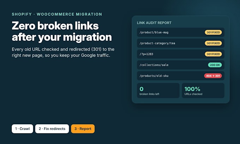Screen dimensions: 240x144
Task: Click the LINK AUDIT REPORT heading
Action: 154,23
